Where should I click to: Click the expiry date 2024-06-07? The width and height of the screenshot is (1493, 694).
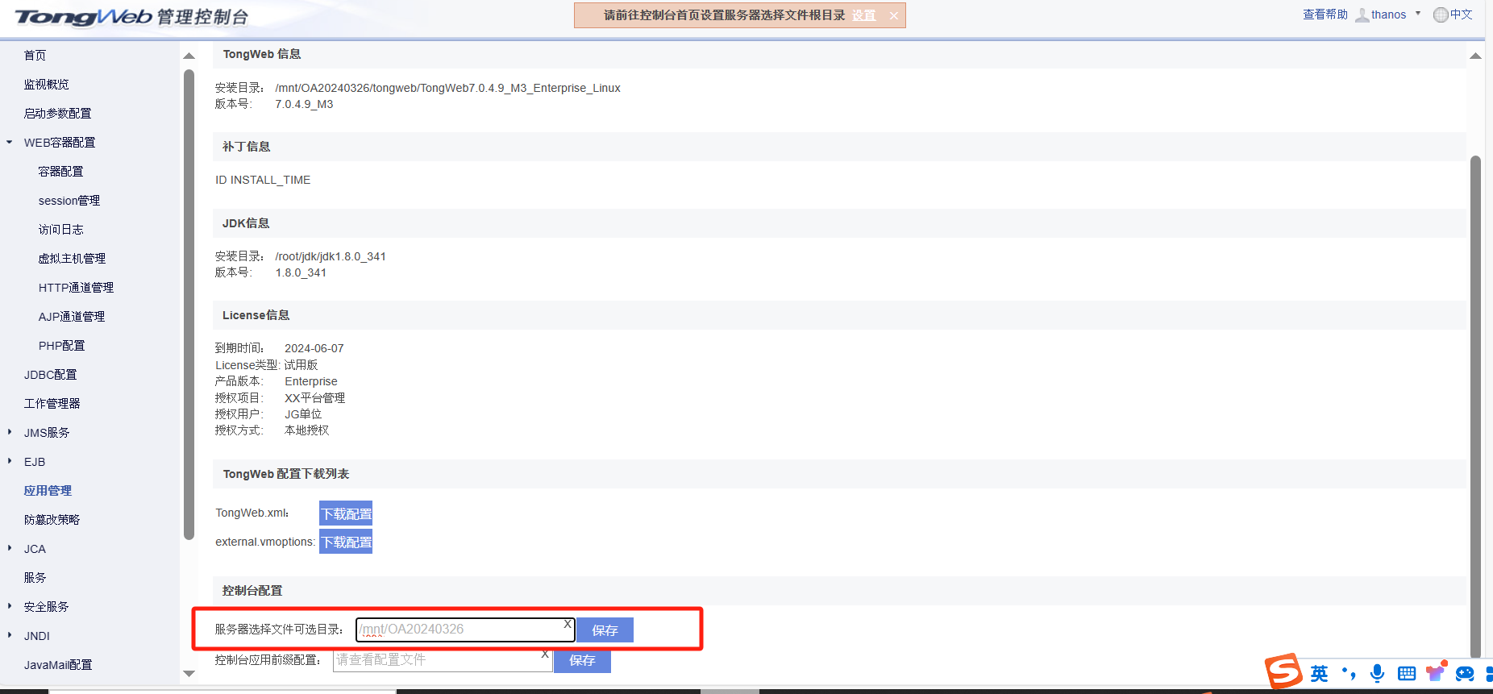point(314,348)
